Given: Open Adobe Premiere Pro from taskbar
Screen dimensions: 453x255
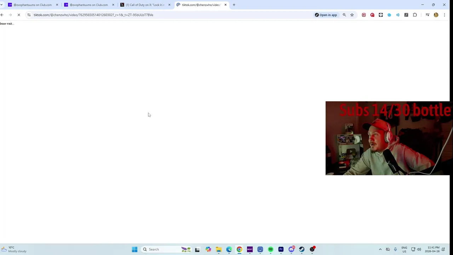Looking at the screenshot, I should (x=281, y=249).
